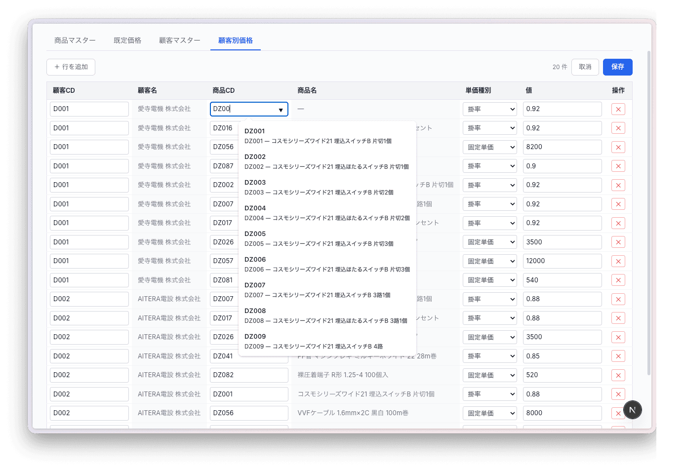This screenshot has height=470, width=684.
Task: Save changes with the 保存 button
Action: (x=618, y=67)
